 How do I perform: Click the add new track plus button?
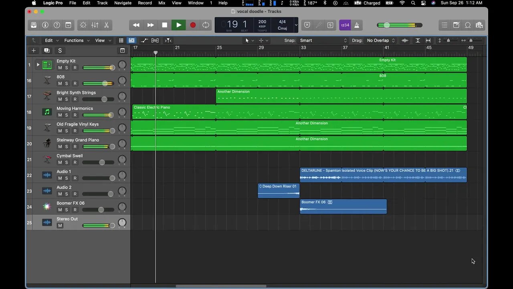coord(34,51)
